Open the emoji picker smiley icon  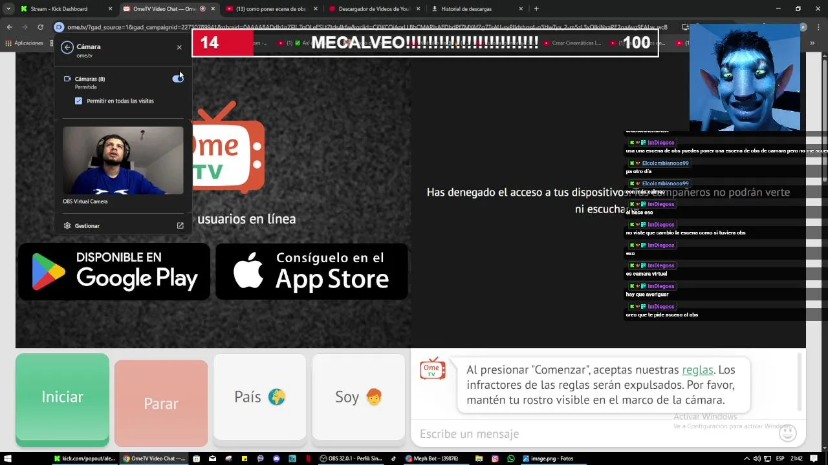788,433
